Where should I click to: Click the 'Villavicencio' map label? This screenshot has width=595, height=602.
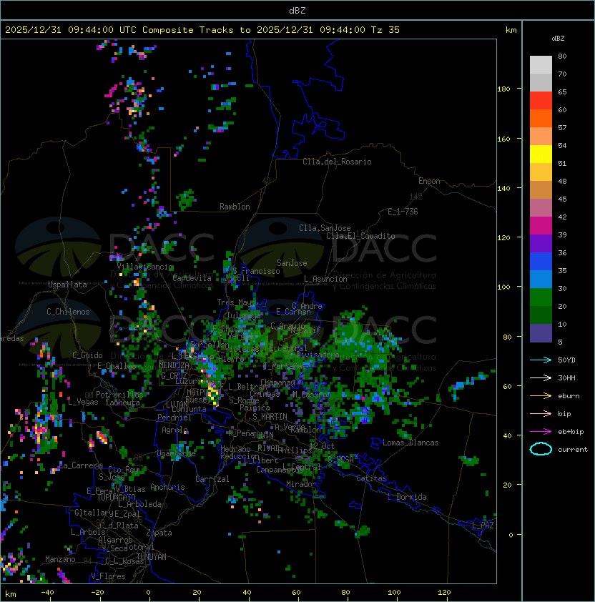(144, 267)
